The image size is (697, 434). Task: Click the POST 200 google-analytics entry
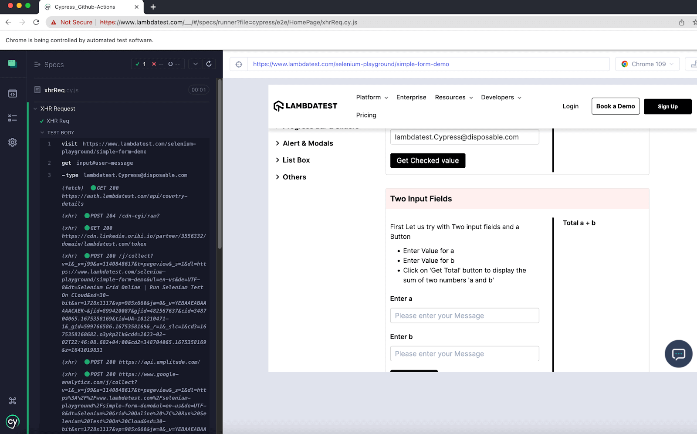[124, 401]
